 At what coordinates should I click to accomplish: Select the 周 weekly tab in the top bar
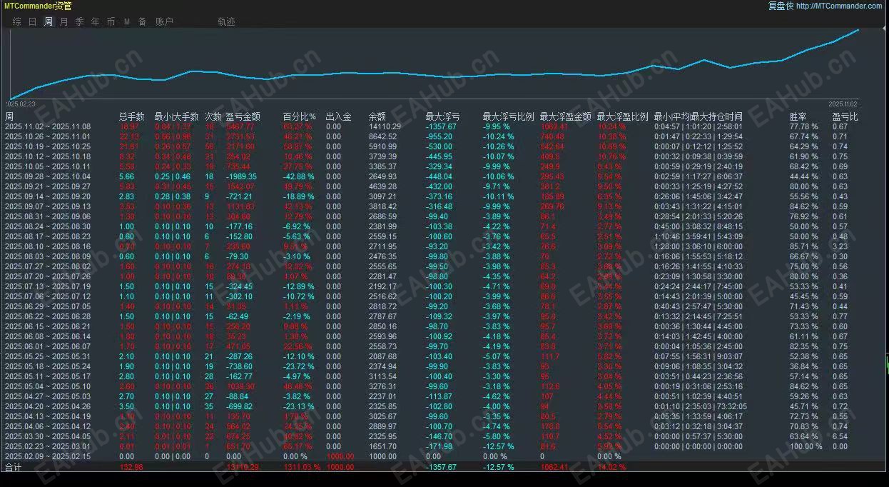tap(49, 21)
